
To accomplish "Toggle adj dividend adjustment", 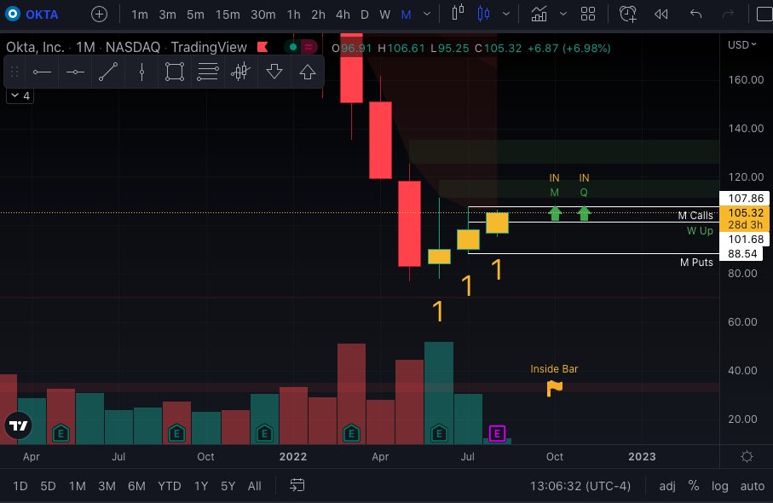I will [x=667, y=486].
